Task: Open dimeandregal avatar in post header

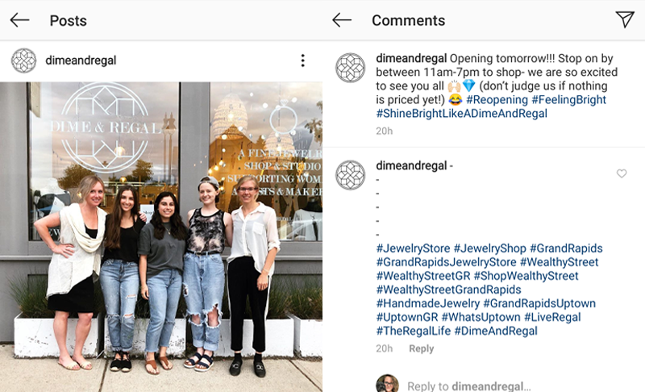Action: (x=24, y=60)
